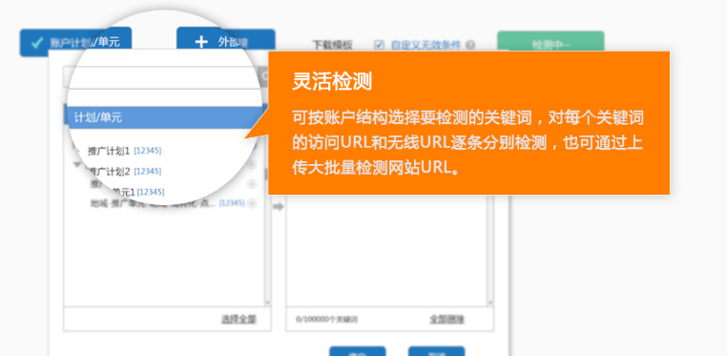
Task: Click the left blue button at dialog bottom
Action: 358,351
